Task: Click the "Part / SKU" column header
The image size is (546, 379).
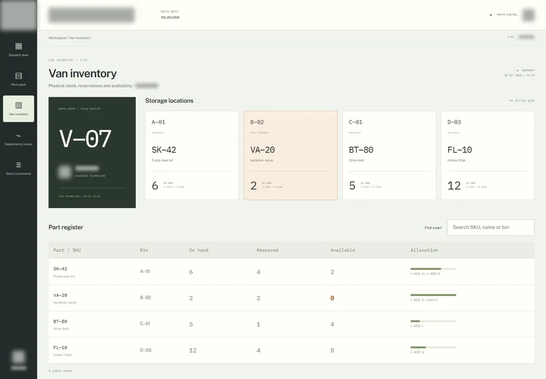Action: pyautogui.click(x=67, y=250)
